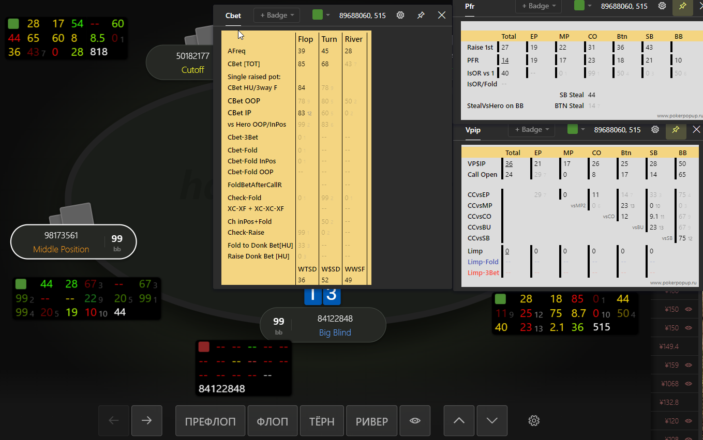
Task: Select Middle Position player seat 98173561
Action: coord(73,241)
